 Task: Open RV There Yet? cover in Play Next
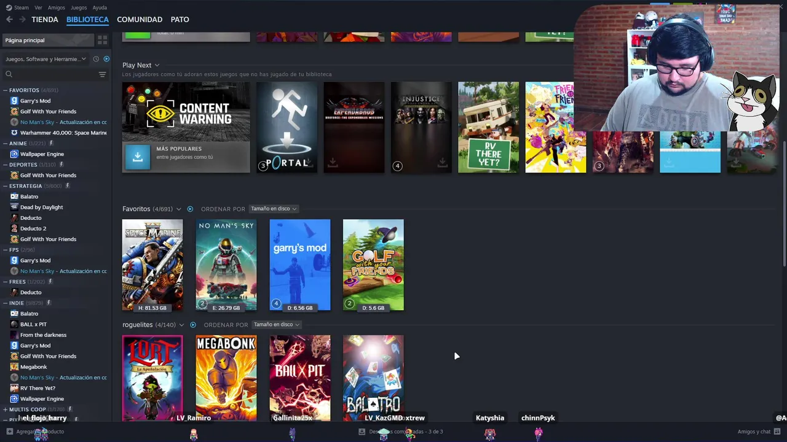[x=488, y=127]
